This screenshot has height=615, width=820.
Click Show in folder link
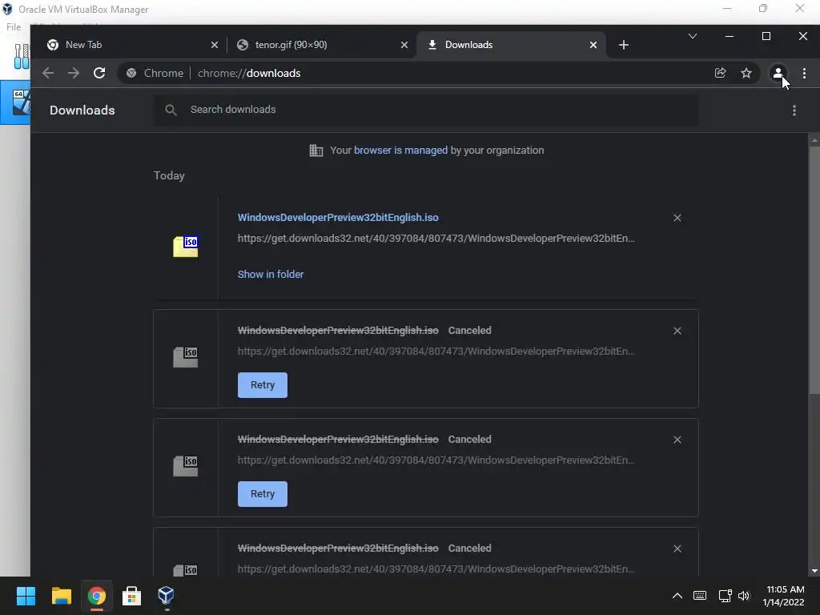pos(271,275)
